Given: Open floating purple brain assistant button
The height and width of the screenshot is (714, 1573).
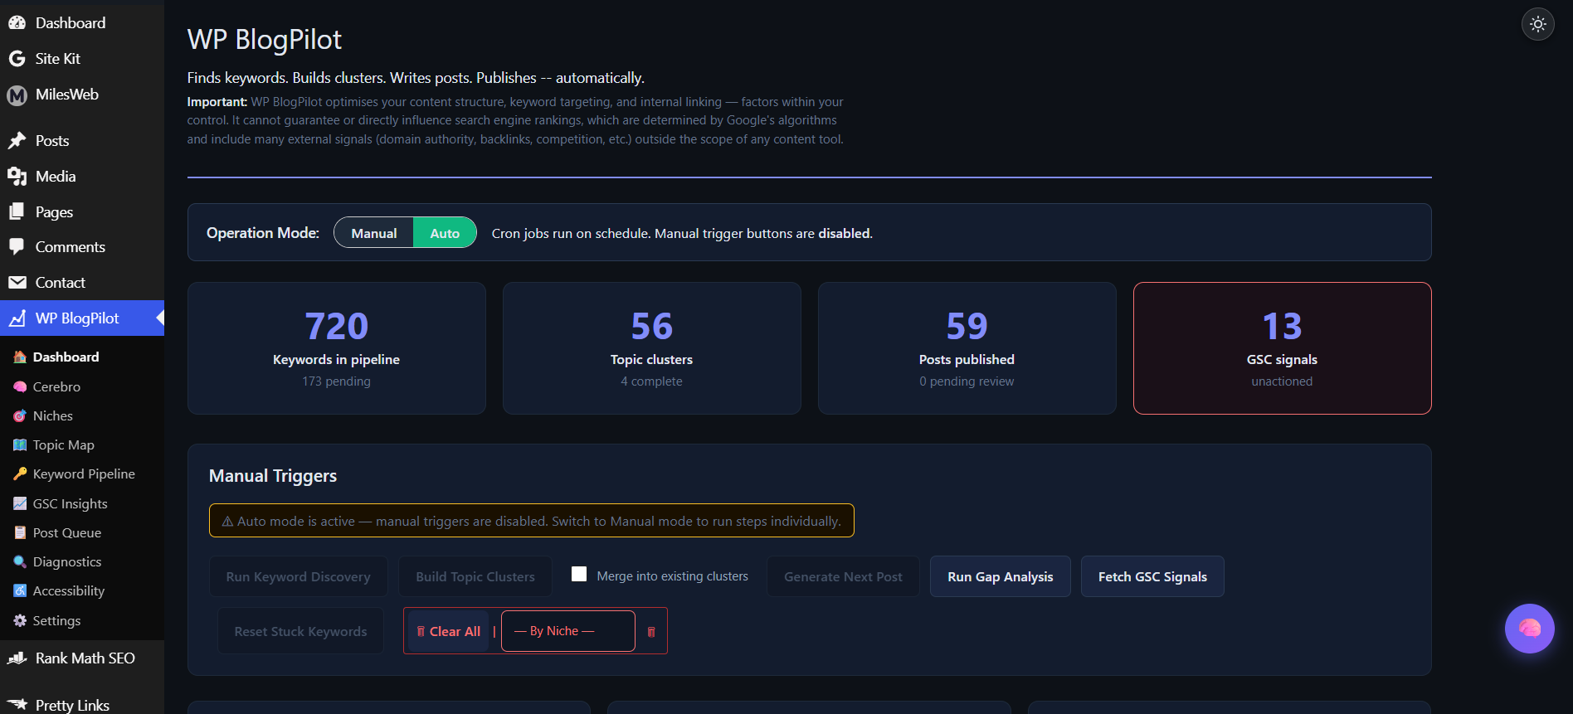Looking at the screenshot, I should click(1530, 629).
